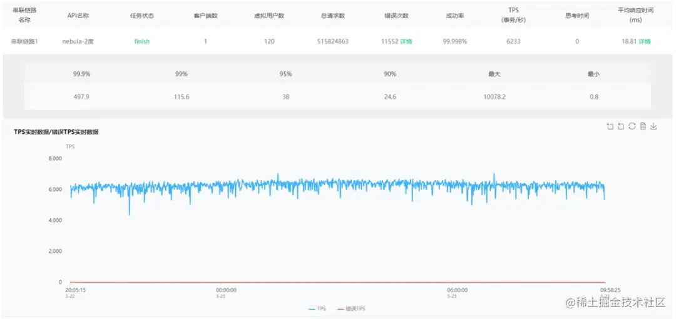Click total requests value 515824863
The width and height of the screenshot is (676, 319).
(x=332, y=41)
